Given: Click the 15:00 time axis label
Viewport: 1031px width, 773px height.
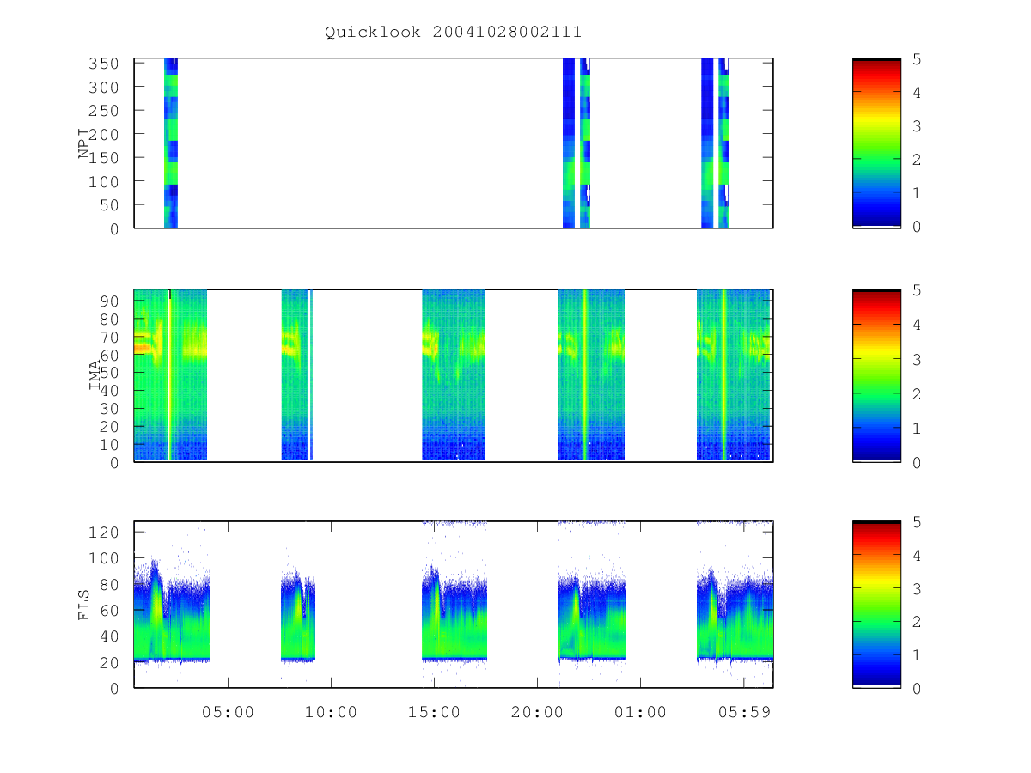Looking at the screenshot, I should click(x=434, y=712).
